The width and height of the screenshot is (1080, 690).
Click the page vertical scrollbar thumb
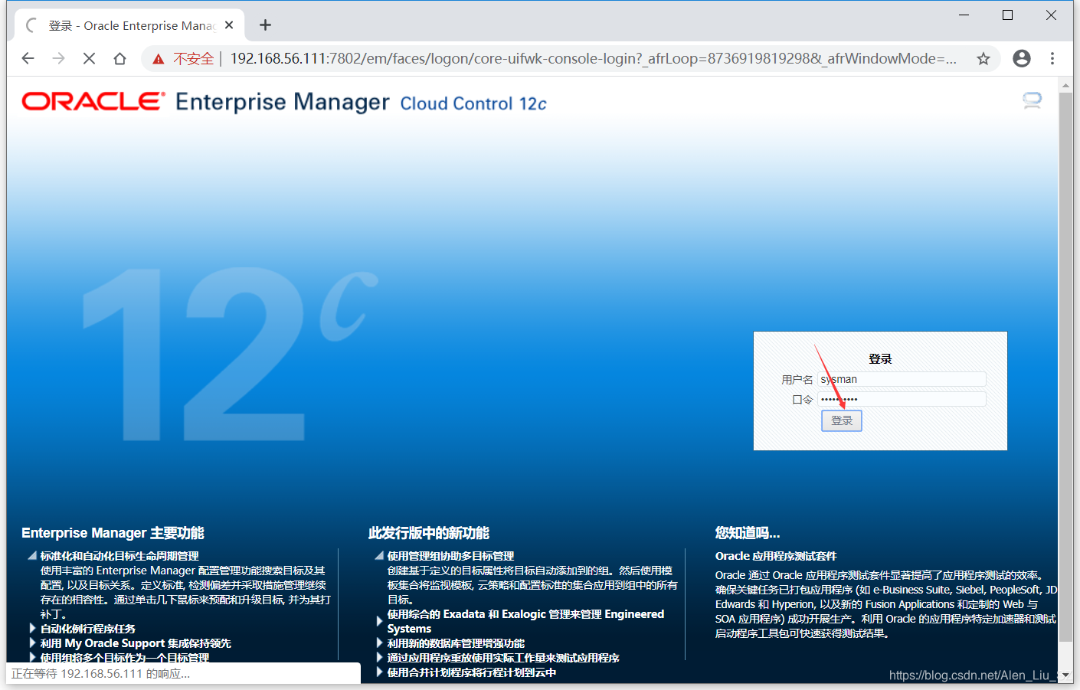pos(1065,368)
